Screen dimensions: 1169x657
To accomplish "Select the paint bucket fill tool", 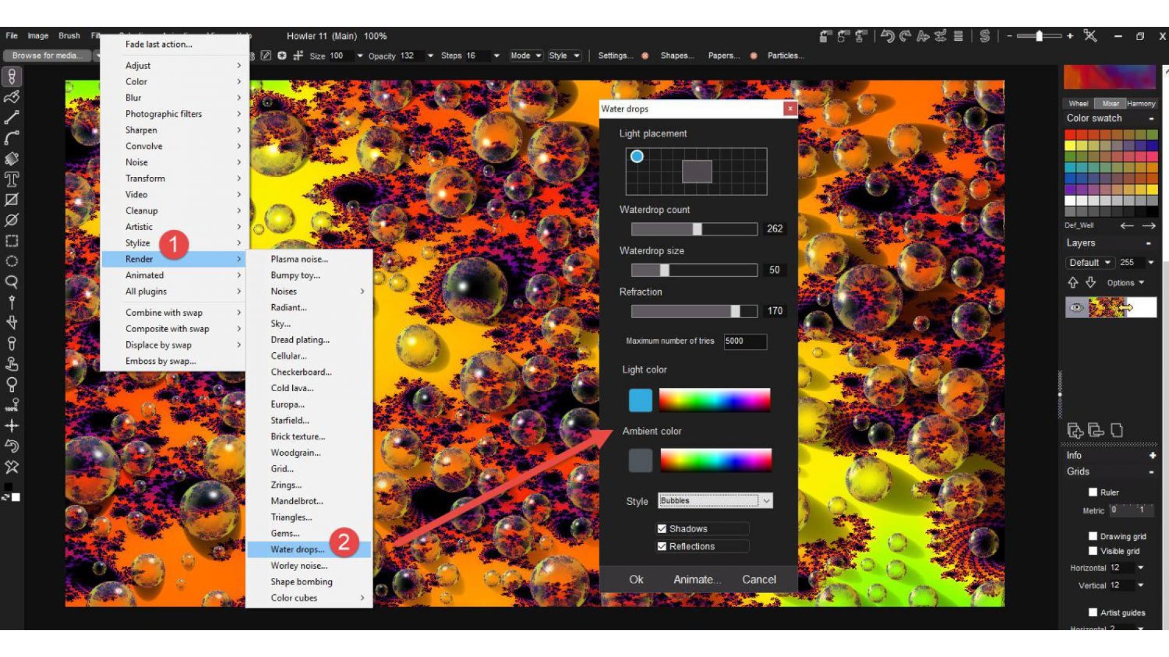I will [12, 159].
